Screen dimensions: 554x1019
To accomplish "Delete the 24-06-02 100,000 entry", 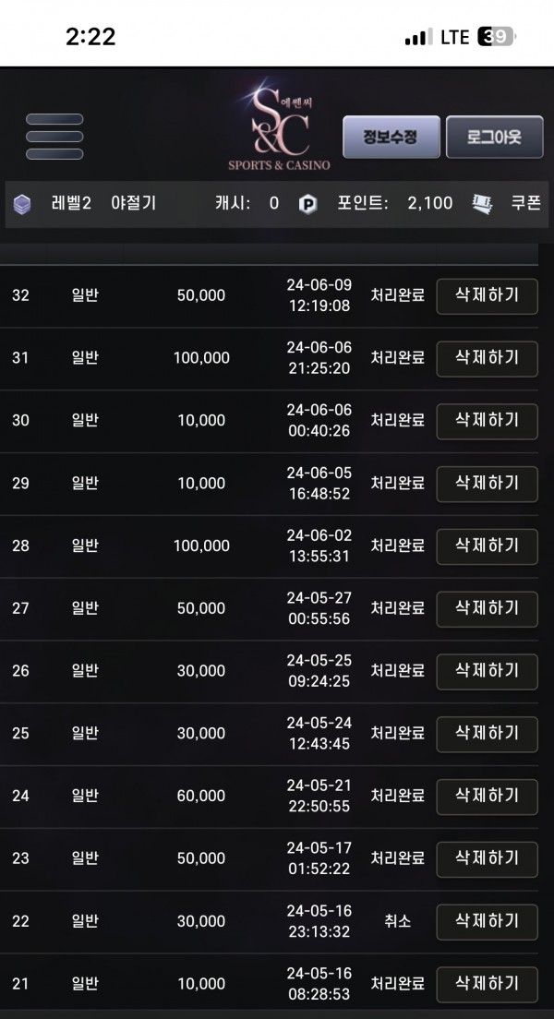I will pyautogui.click(x=487, y=545).
